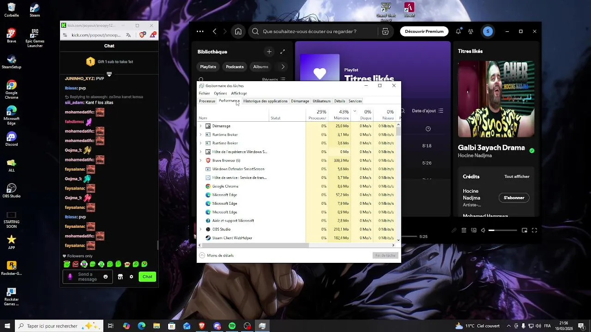Image resolution: width=591 pixels, height=332 pixels.
Task: Open Epic Games Launcher desktop icon
Action: click(35, 38)
